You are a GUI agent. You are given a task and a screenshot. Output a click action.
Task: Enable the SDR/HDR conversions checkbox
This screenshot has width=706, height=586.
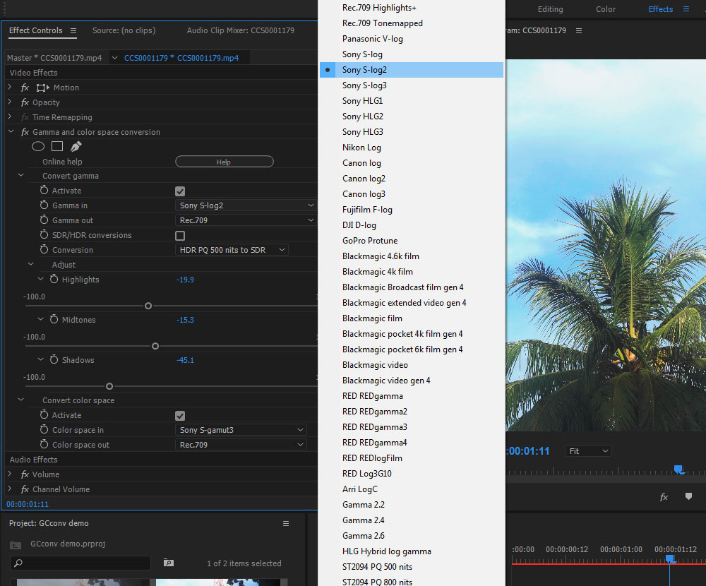180,236
